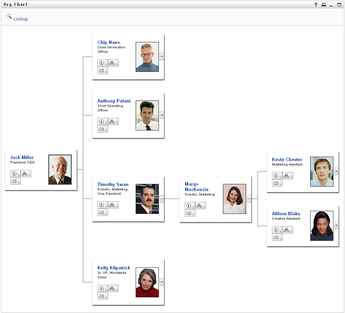This screenshot has width=345, height=313.
Task: Click Timothy Swan's portrait photo
Action: point(147,199)
